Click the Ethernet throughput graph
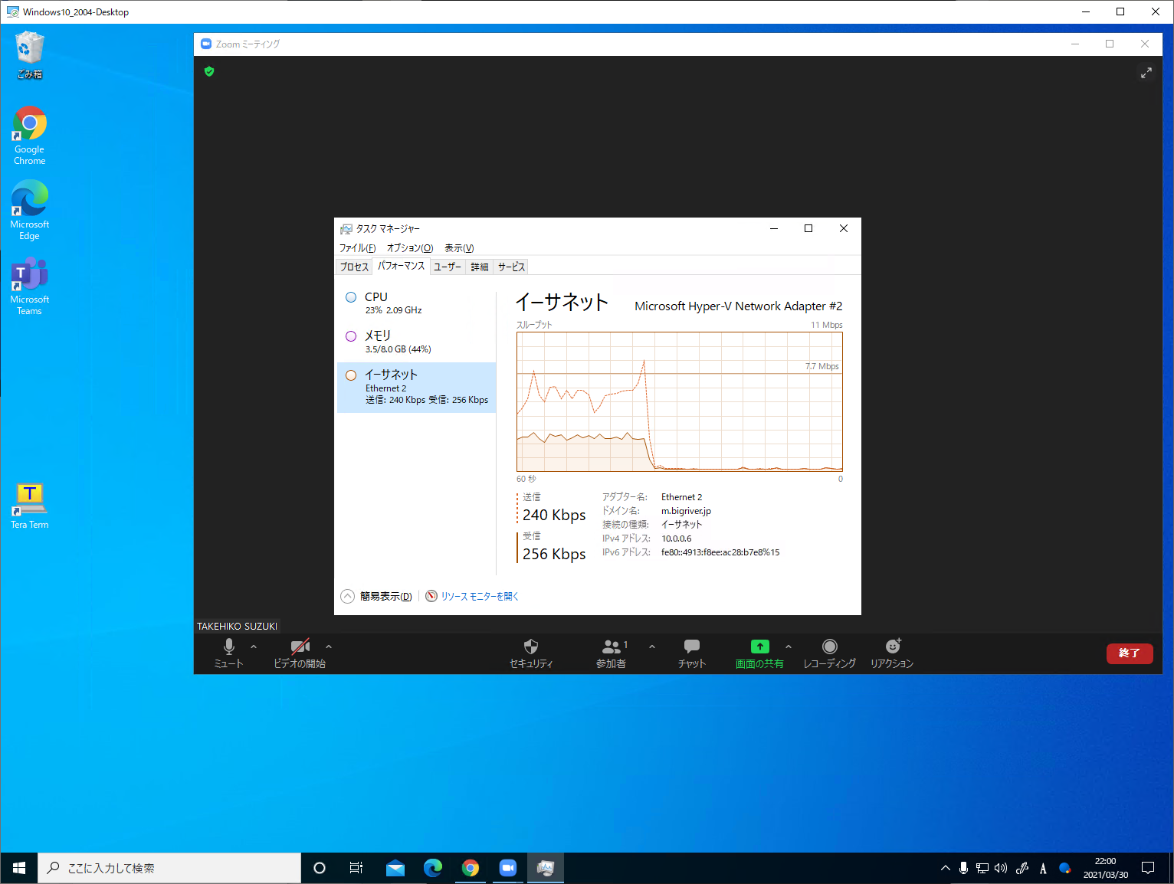The width and height of the screenshot is (1174, 884). click(x=679, y=401)
